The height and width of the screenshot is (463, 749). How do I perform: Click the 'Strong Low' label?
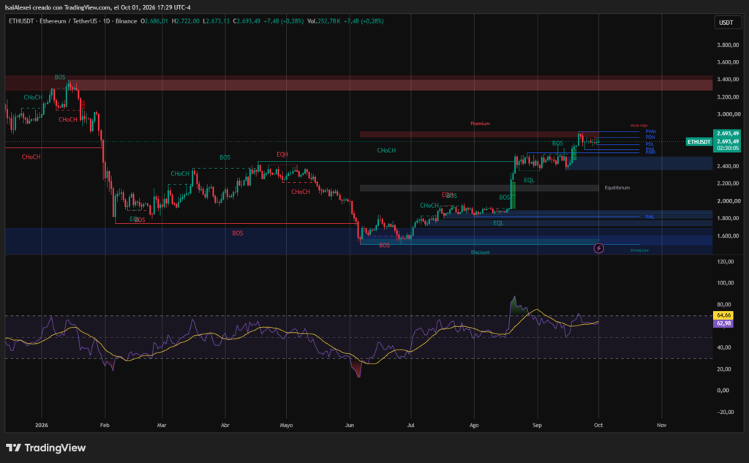point(639,250)
